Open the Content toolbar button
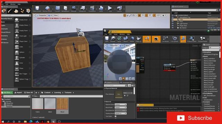Image resolution: width=222 pixels, height=124 pixels. coord(58,9)
